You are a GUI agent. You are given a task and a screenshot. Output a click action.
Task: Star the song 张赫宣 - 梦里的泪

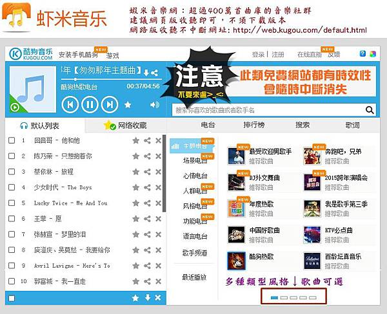(x=135, y=234)
